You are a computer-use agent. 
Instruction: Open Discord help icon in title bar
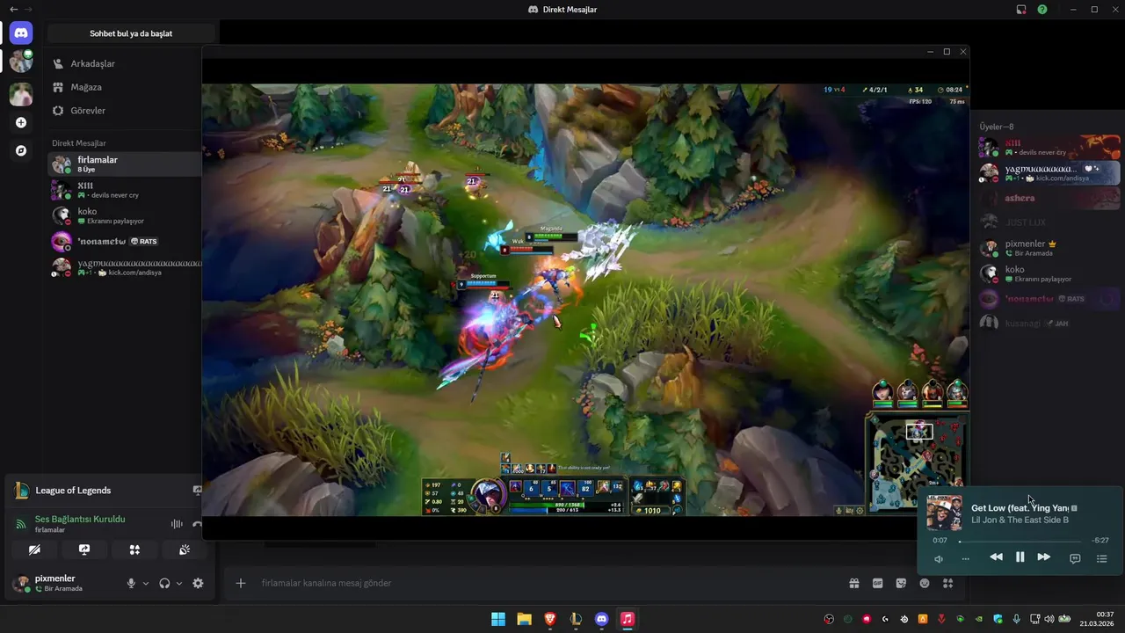[1042, 10]
